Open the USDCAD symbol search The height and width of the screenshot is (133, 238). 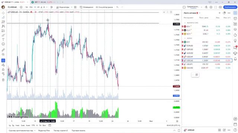[x=12, y=7]
